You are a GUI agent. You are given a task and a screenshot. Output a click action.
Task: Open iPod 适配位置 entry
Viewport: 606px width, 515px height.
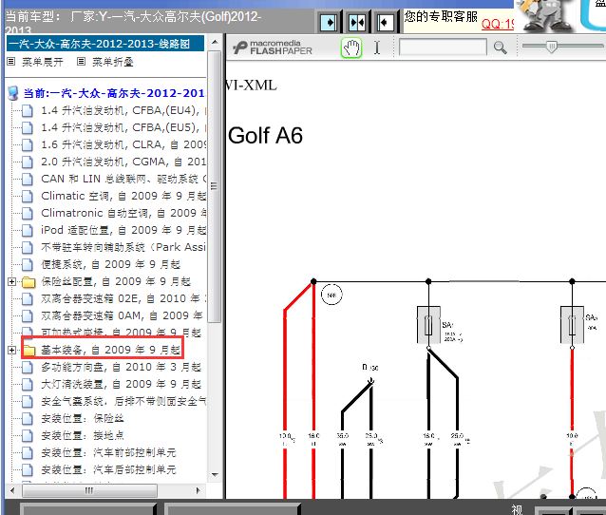(x=123, y=230)
